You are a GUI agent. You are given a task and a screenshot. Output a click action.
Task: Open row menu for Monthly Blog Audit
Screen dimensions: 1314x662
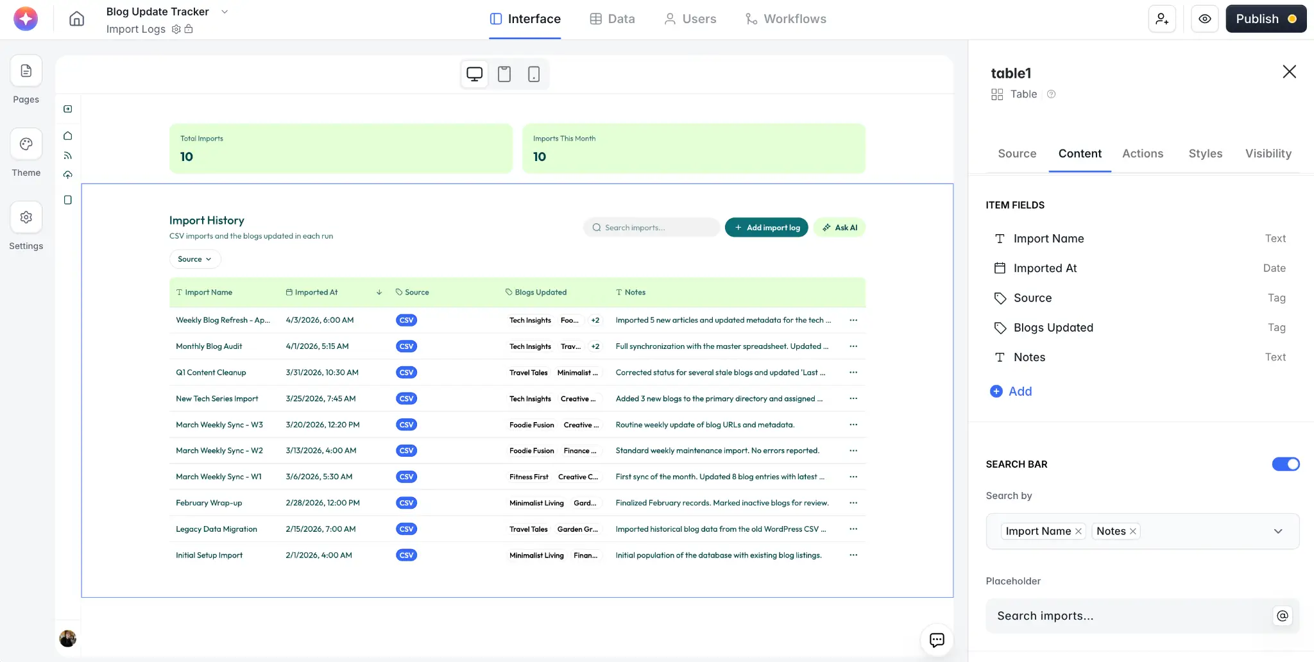tap(853, 346)
